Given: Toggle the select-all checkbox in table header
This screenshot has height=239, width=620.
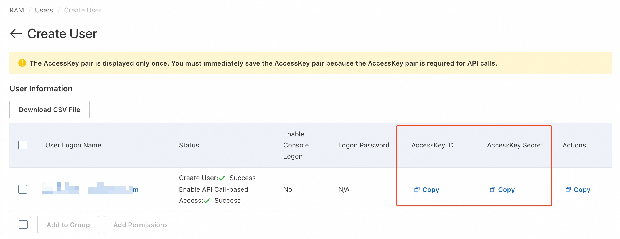Looking at the screenshot, I should (x=23, y=145).
